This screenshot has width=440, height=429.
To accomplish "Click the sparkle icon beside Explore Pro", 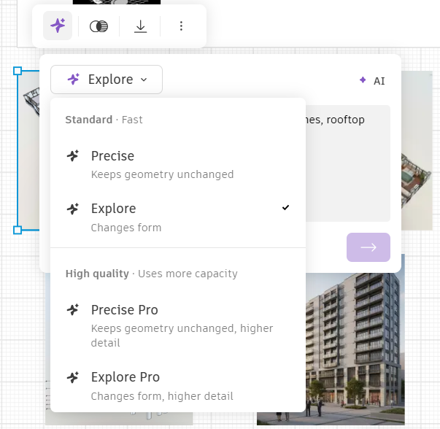I will coord(73,377).
